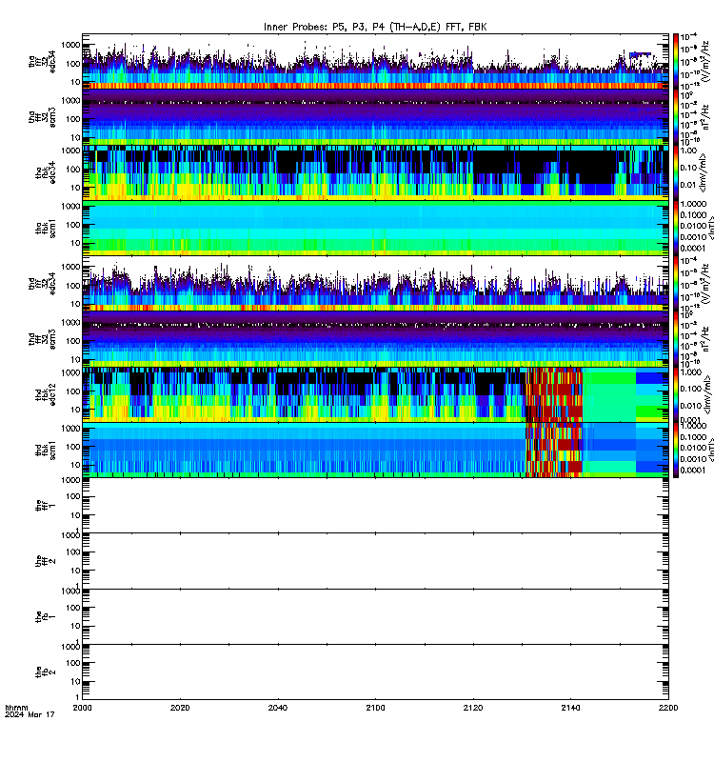This screenshot has height=762, width=714.
Task: Click inside the tha fbk scm1 spectrogram
Action: coord(375,228)
